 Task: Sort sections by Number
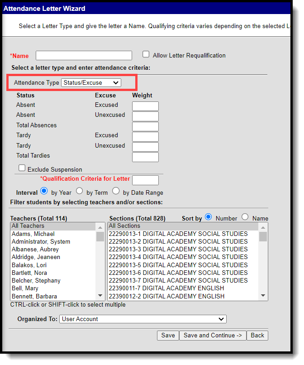209,217
